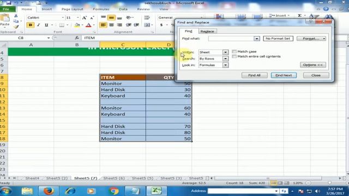Enable Match entire cell contents checkbox
This screenshot has width=349, height=196.
(234, 57)
